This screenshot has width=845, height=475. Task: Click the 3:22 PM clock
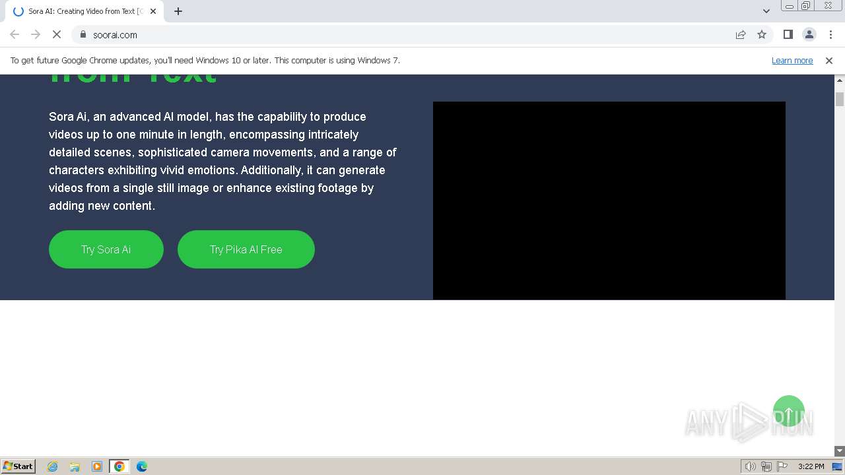click(x=811, y=466)
